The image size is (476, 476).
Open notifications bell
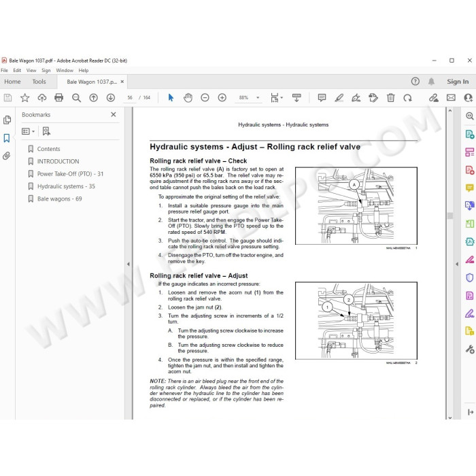pyautogui.click(x=431, y=82)
